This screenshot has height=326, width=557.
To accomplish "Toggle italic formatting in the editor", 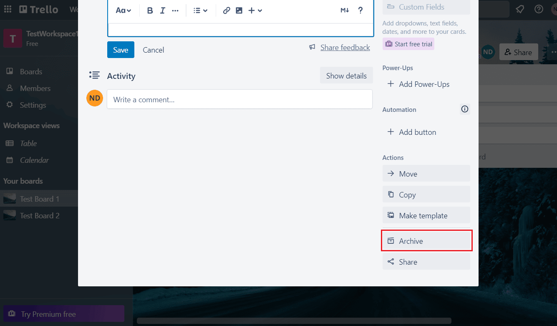I will pyautogui.click(x=163, y=10).
